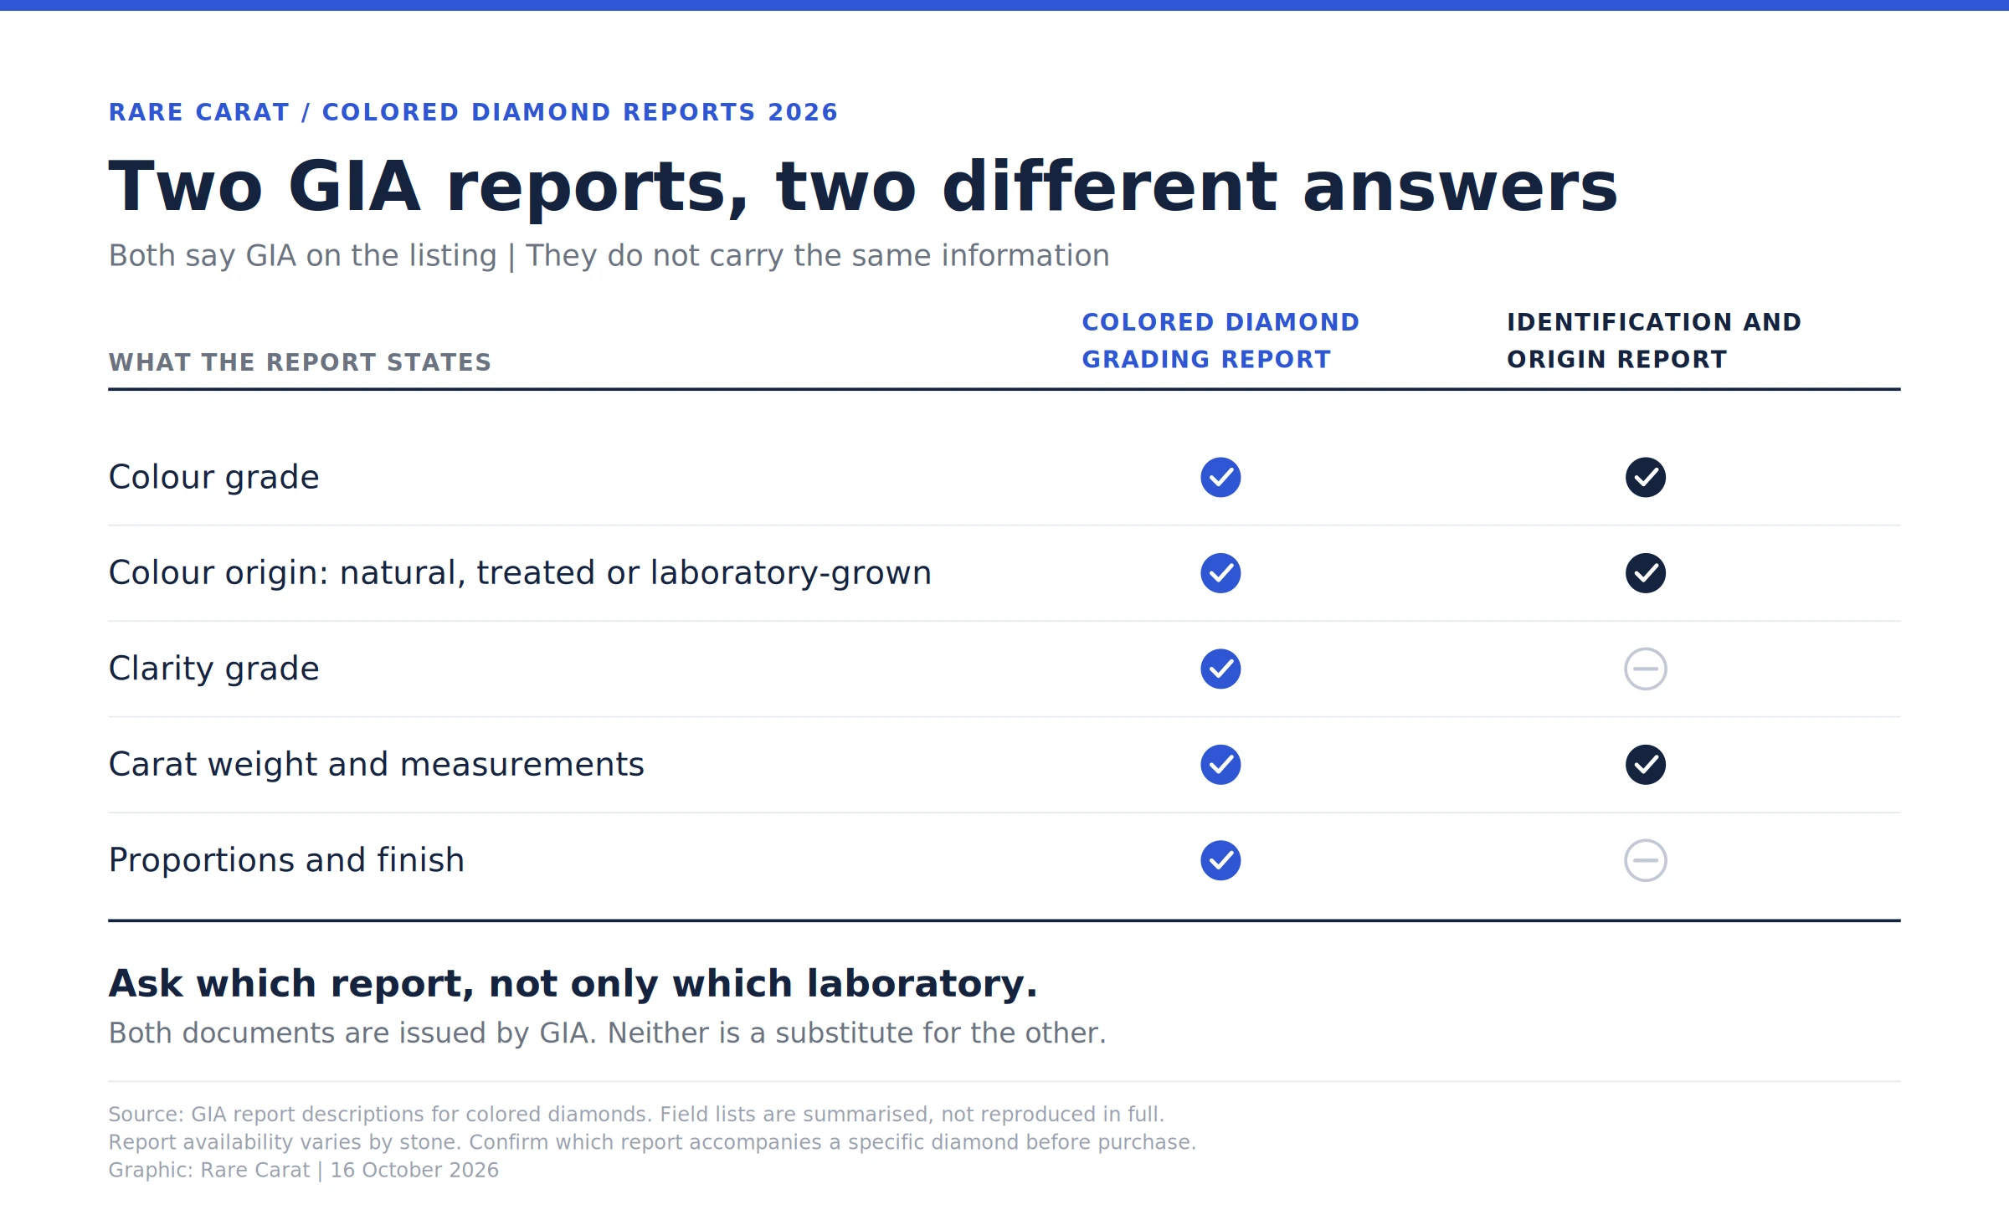This screenshot has width=2009, height=1220.
Task: Click the blue checkmark for Proportions and finish
Action: pos(1220,860)
